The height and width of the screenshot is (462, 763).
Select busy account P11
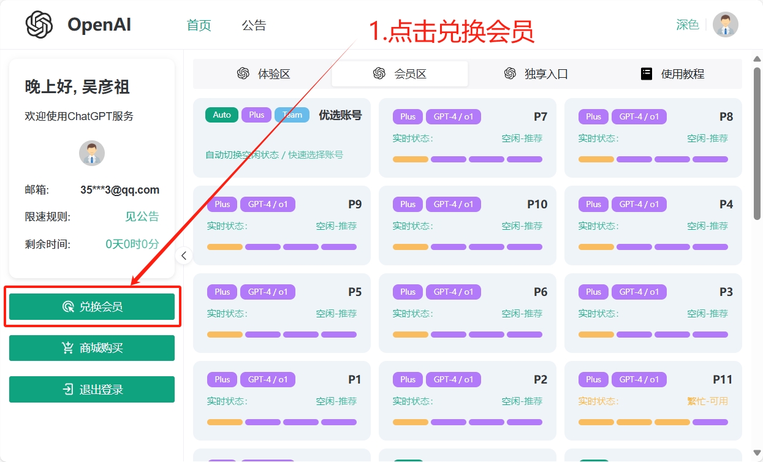pyautogui.click(x=653, y=401)
